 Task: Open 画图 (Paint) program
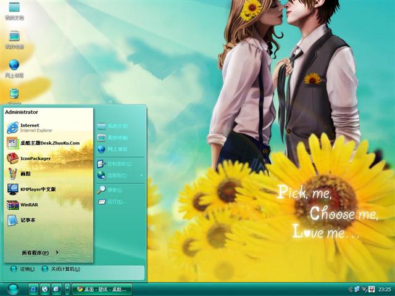click(25, 174)
